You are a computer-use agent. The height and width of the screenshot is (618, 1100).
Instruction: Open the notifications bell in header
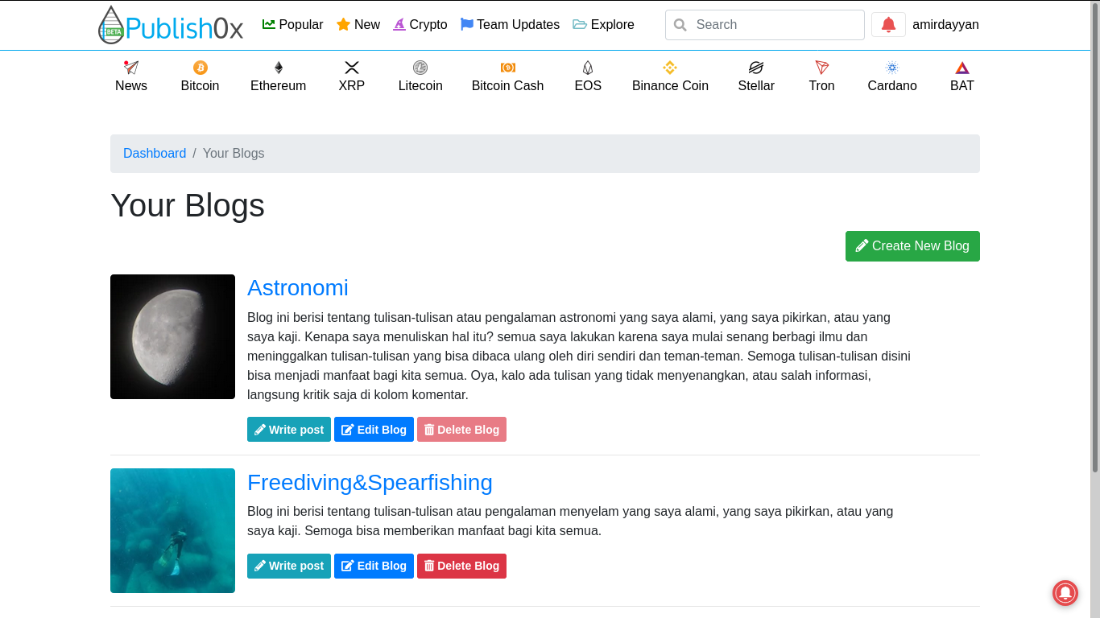pos(888,25)
